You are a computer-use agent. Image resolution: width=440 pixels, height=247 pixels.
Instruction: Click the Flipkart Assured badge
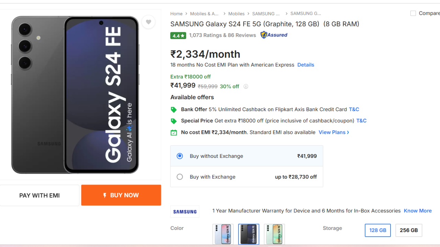click(x=274, y=35)
